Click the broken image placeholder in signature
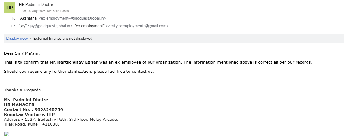This screenshot has height=140, width=344. click(x=6, y=134)
